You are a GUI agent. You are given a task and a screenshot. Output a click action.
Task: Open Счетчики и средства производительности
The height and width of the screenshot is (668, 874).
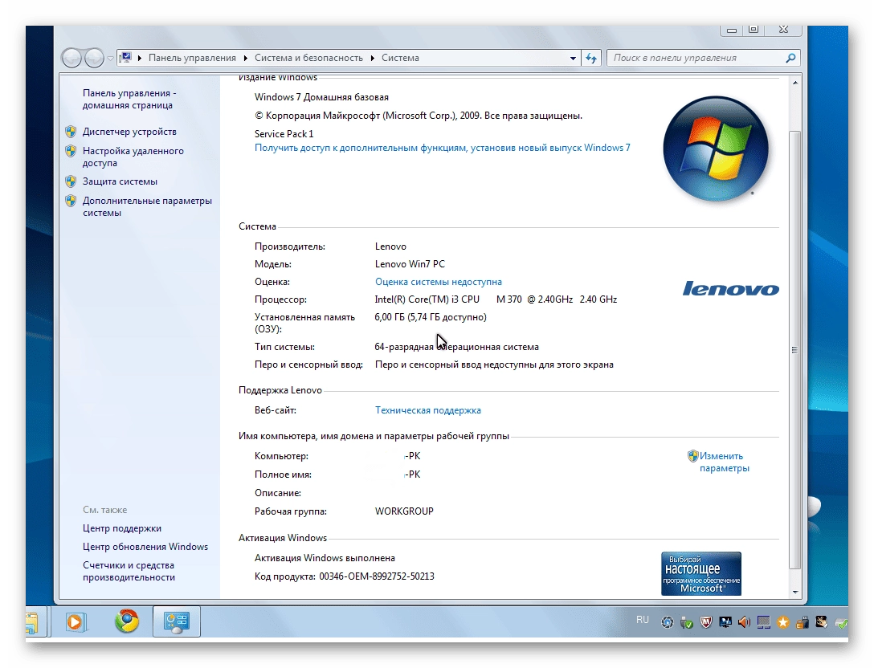click(x=129, y=571)
